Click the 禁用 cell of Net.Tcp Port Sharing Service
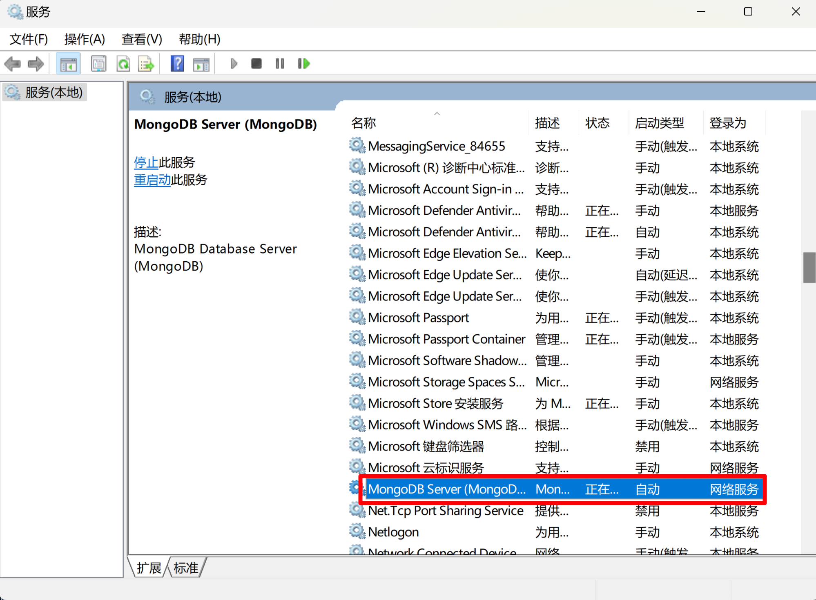The image size is (816, 600). coord(647,511)
